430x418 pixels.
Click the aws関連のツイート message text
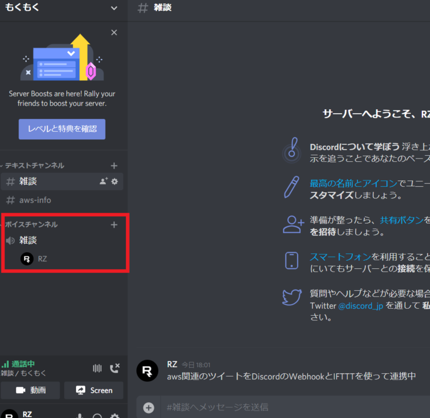coord(292,376)
